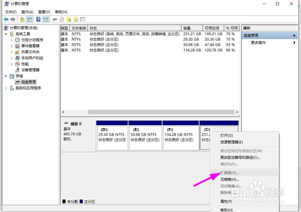Select the 设备管理器 icon in sidebar
301x212 pixels.
point(17,70)
